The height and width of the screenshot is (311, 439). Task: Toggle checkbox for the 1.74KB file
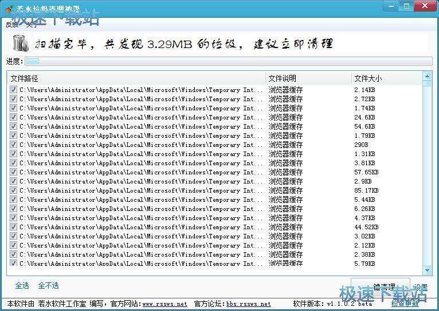click(x=13, y=107)
